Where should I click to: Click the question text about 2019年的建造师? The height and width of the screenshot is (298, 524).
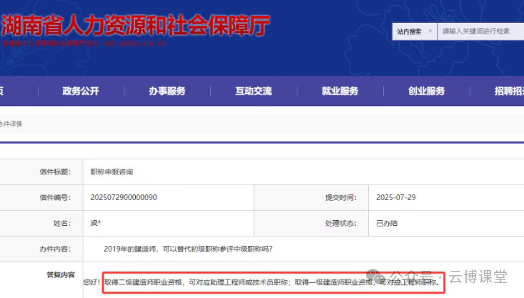pos(188,249)
